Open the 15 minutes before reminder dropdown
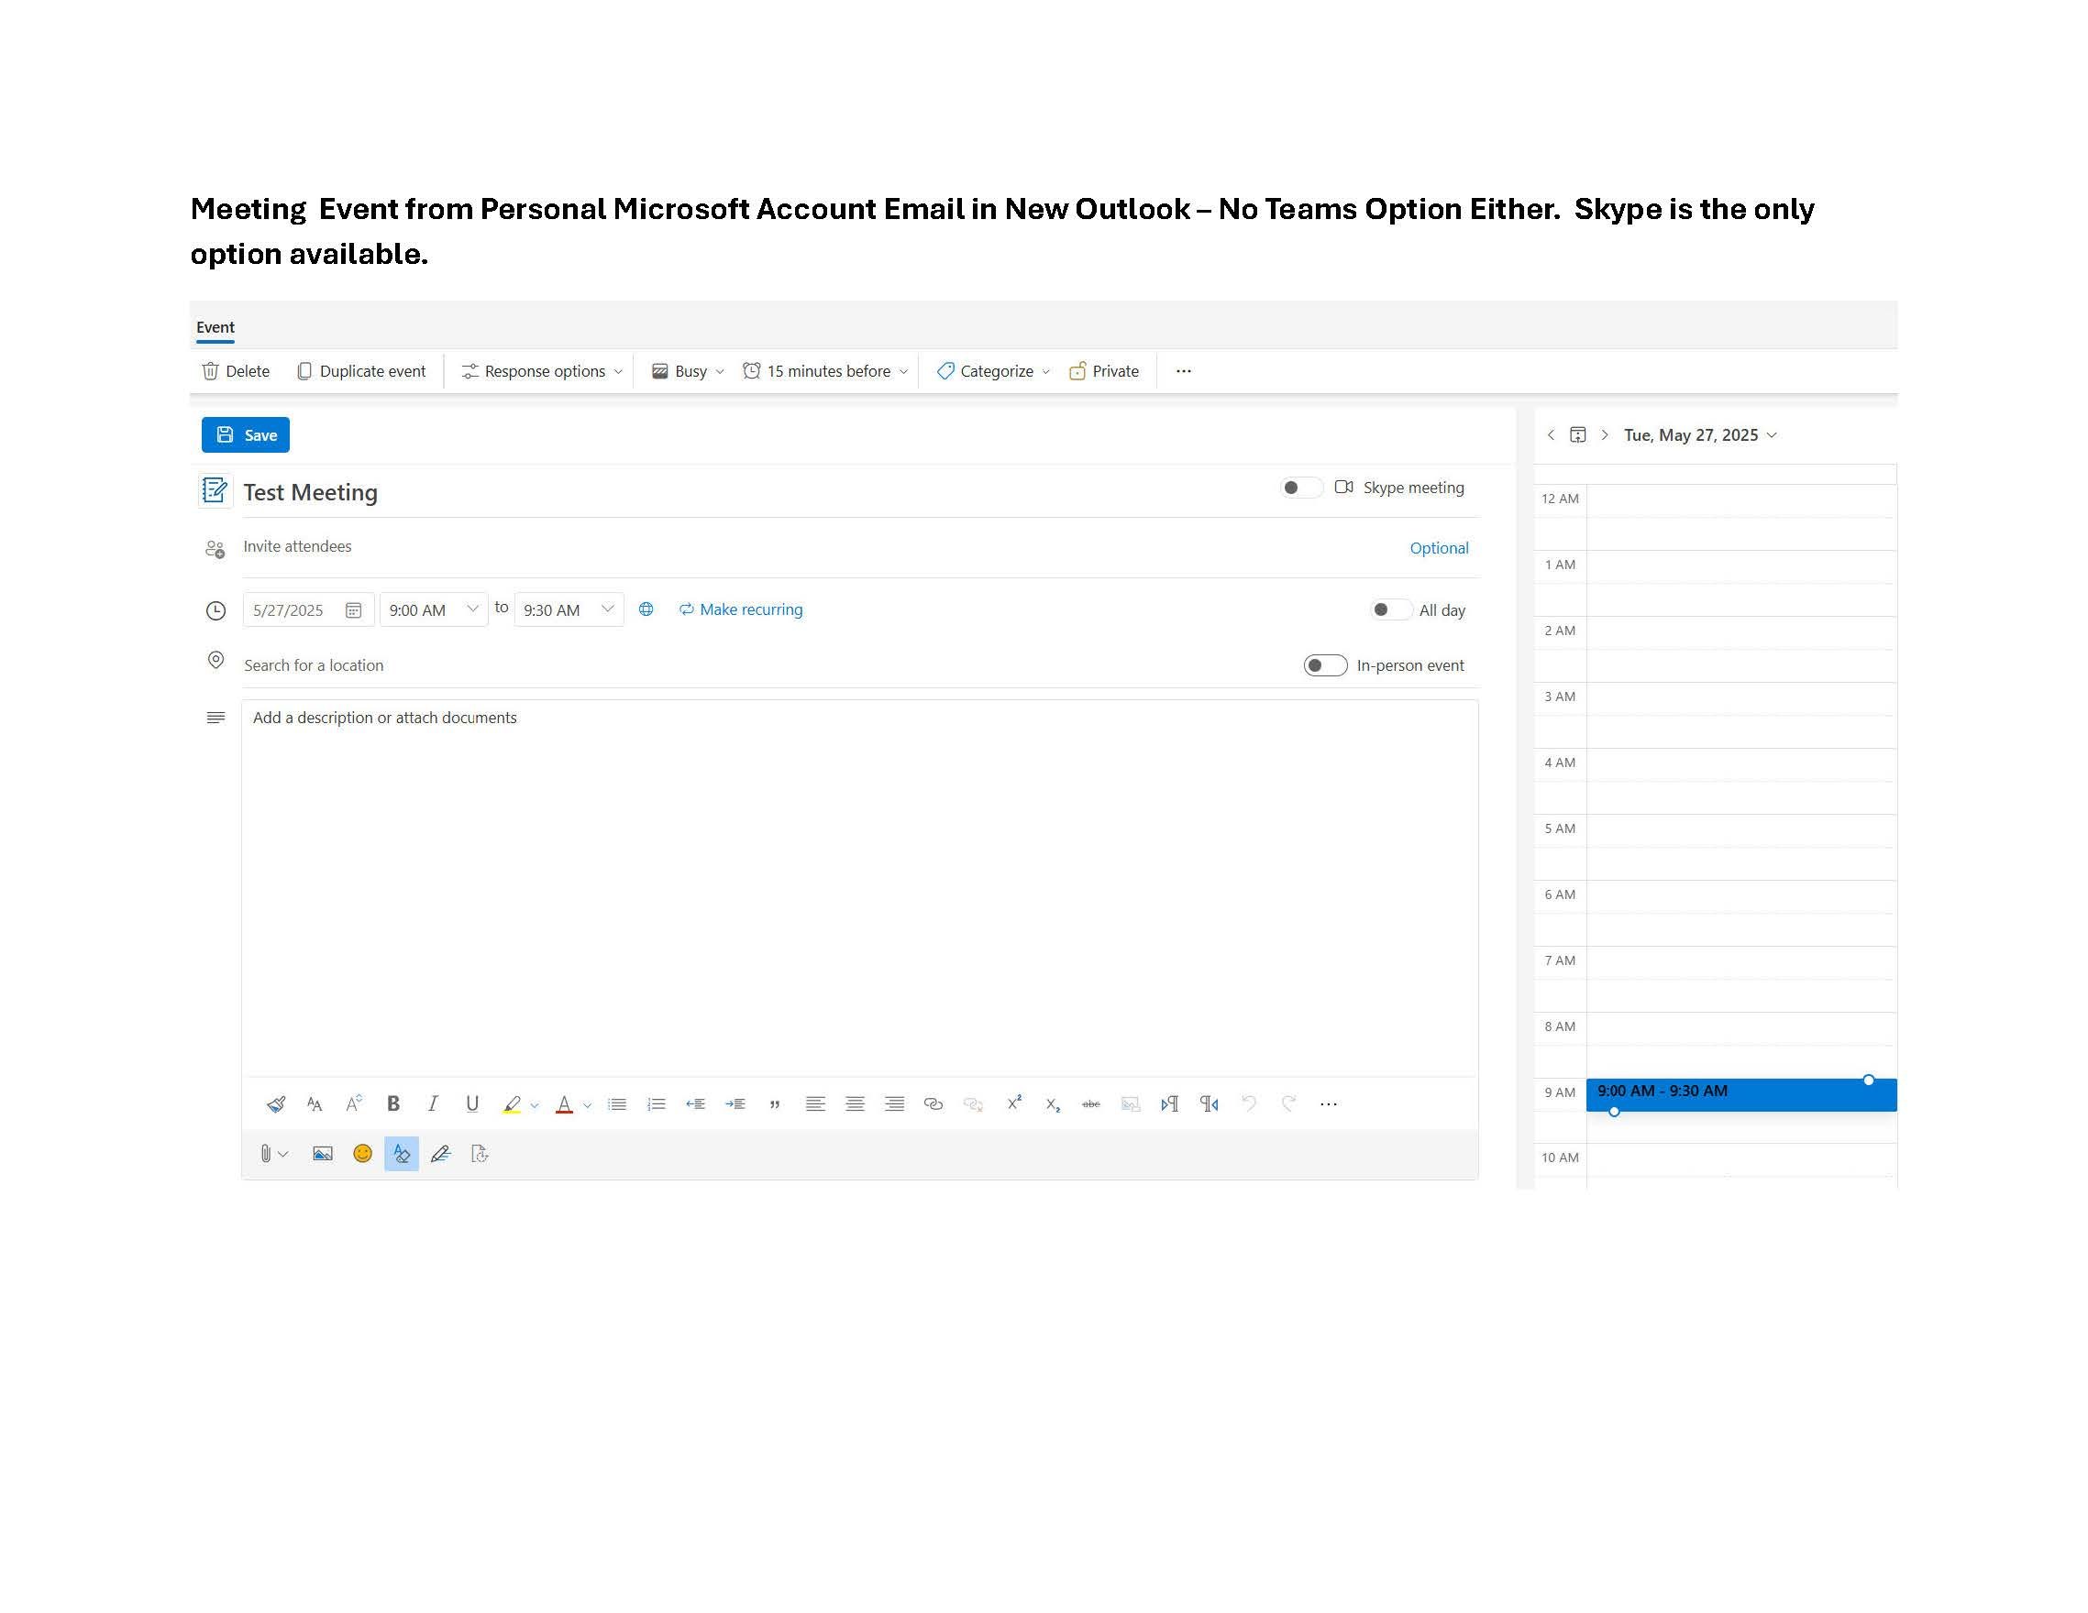Image resolution: width=2088 pixels, height=1613 pixels. [x=826, y=371]
